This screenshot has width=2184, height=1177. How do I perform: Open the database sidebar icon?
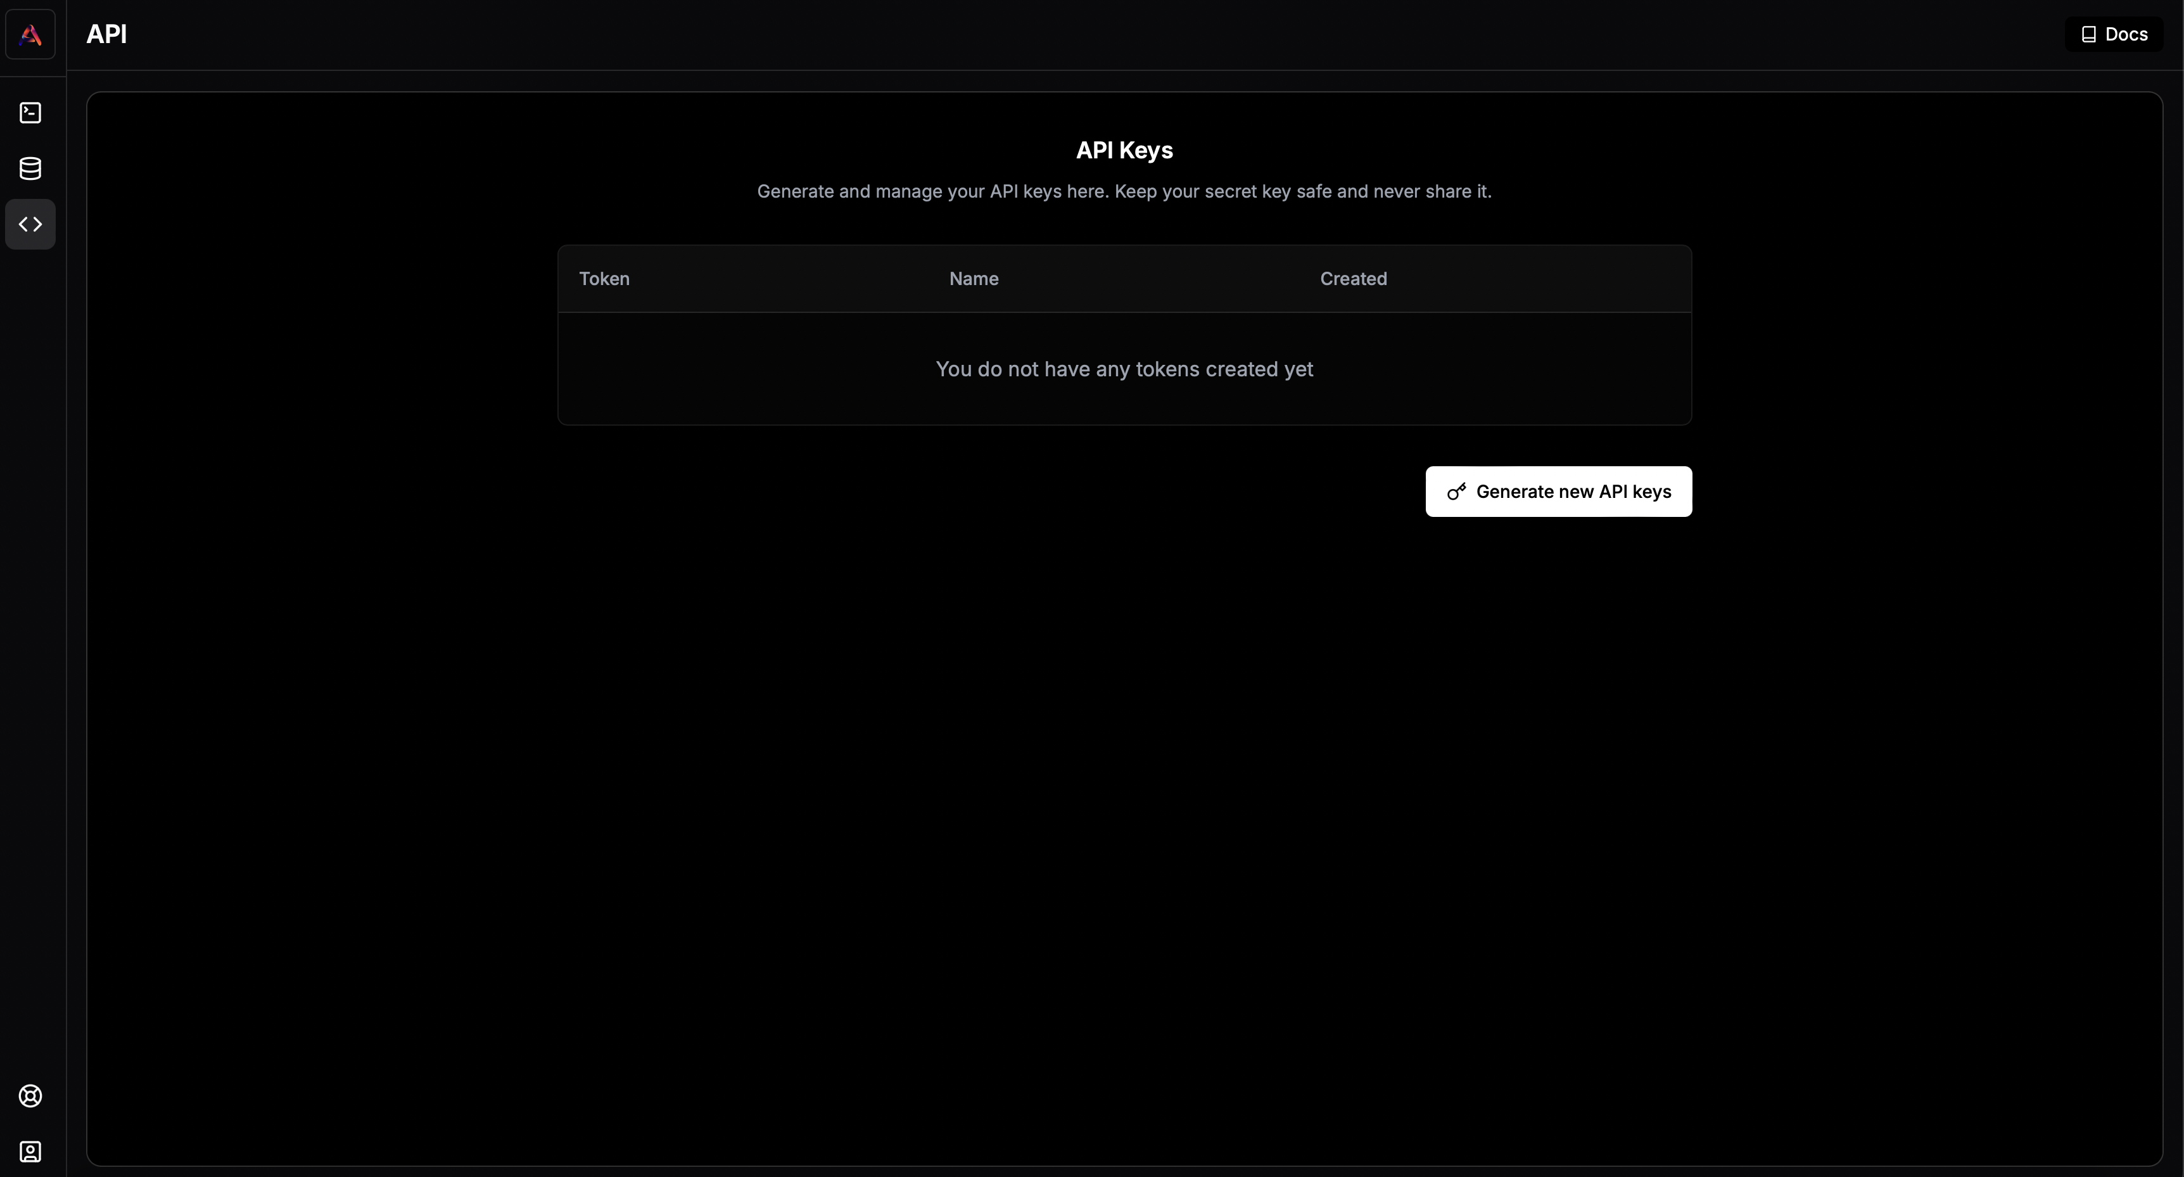click(30, 169)
